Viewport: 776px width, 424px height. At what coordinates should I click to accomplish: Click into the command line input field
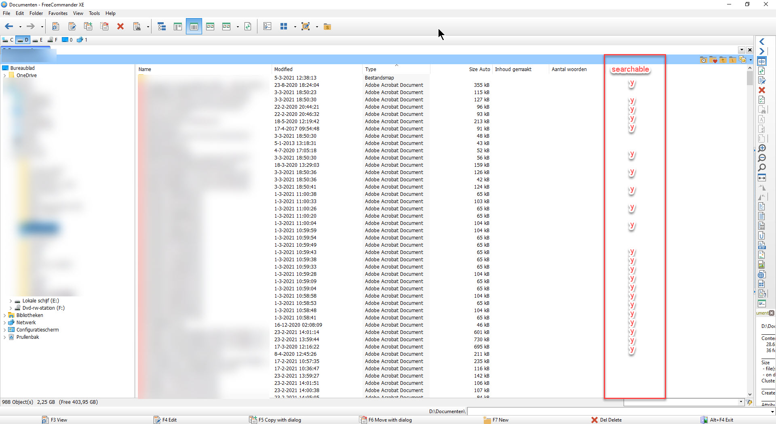point(618,411)
